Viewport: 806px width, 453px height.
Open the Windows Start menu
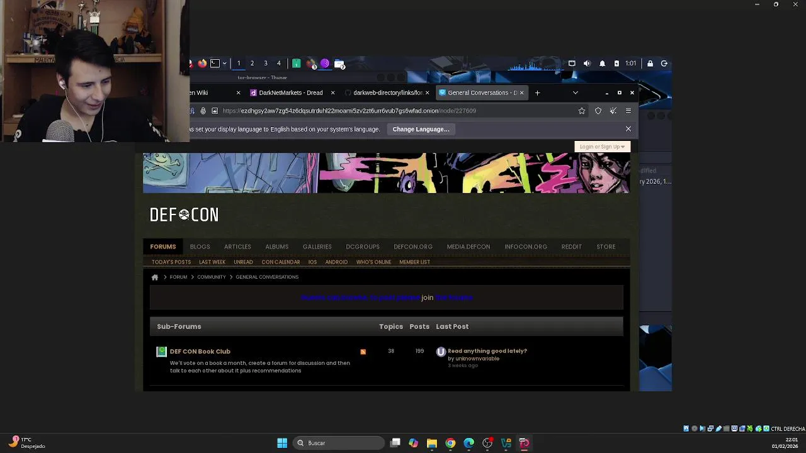282,443
